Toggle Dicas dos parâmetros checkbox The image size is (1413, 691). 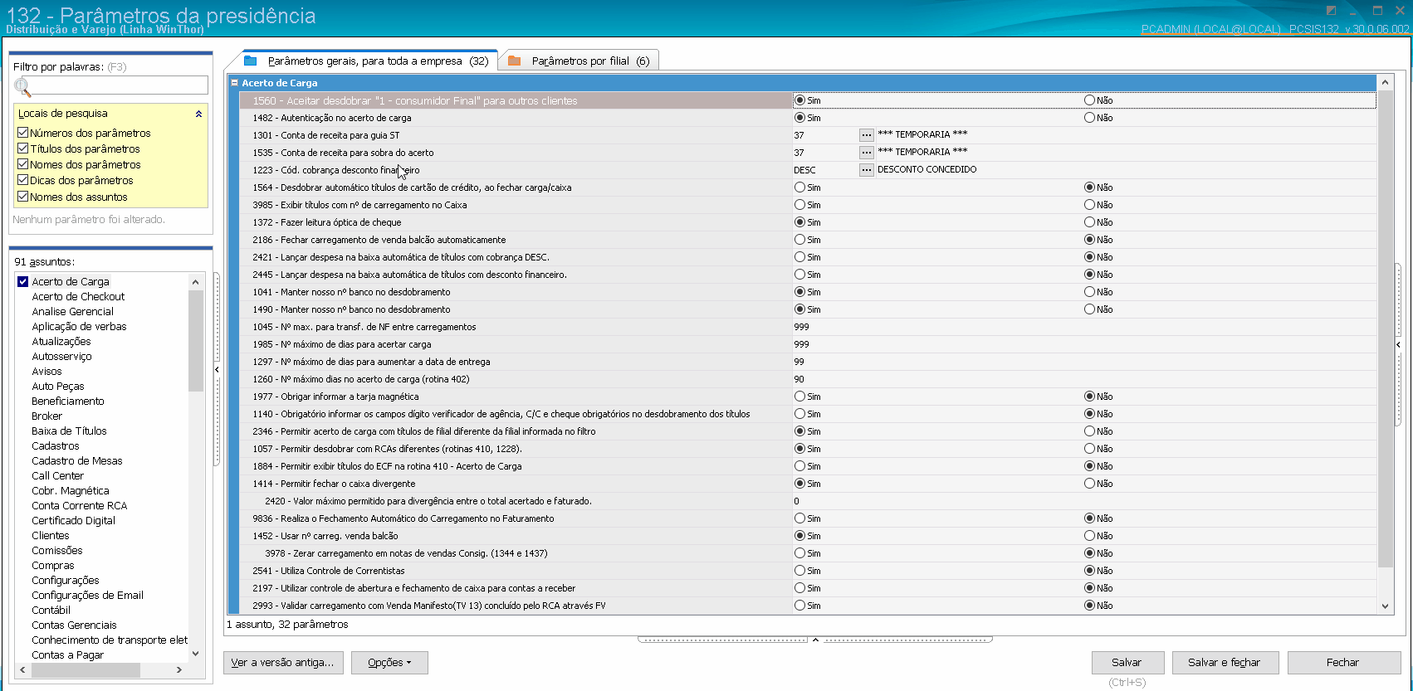point(23,180)
